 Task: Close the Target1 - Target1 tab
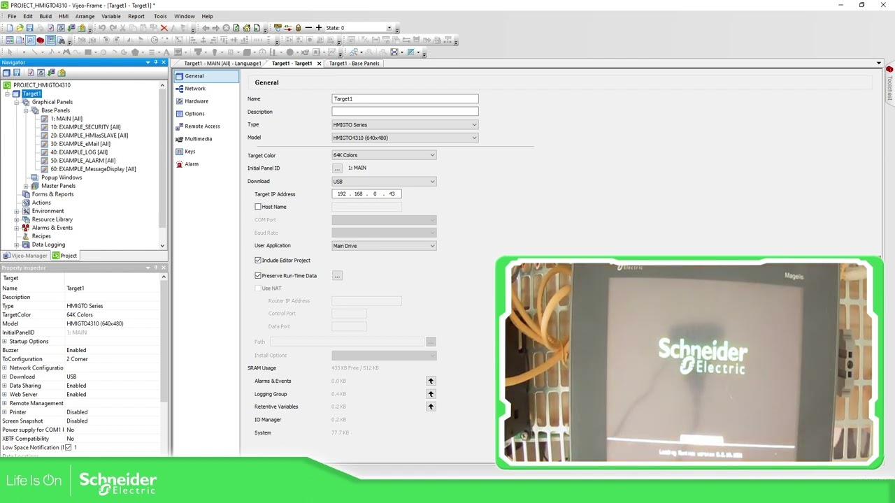tap(320, 64)
